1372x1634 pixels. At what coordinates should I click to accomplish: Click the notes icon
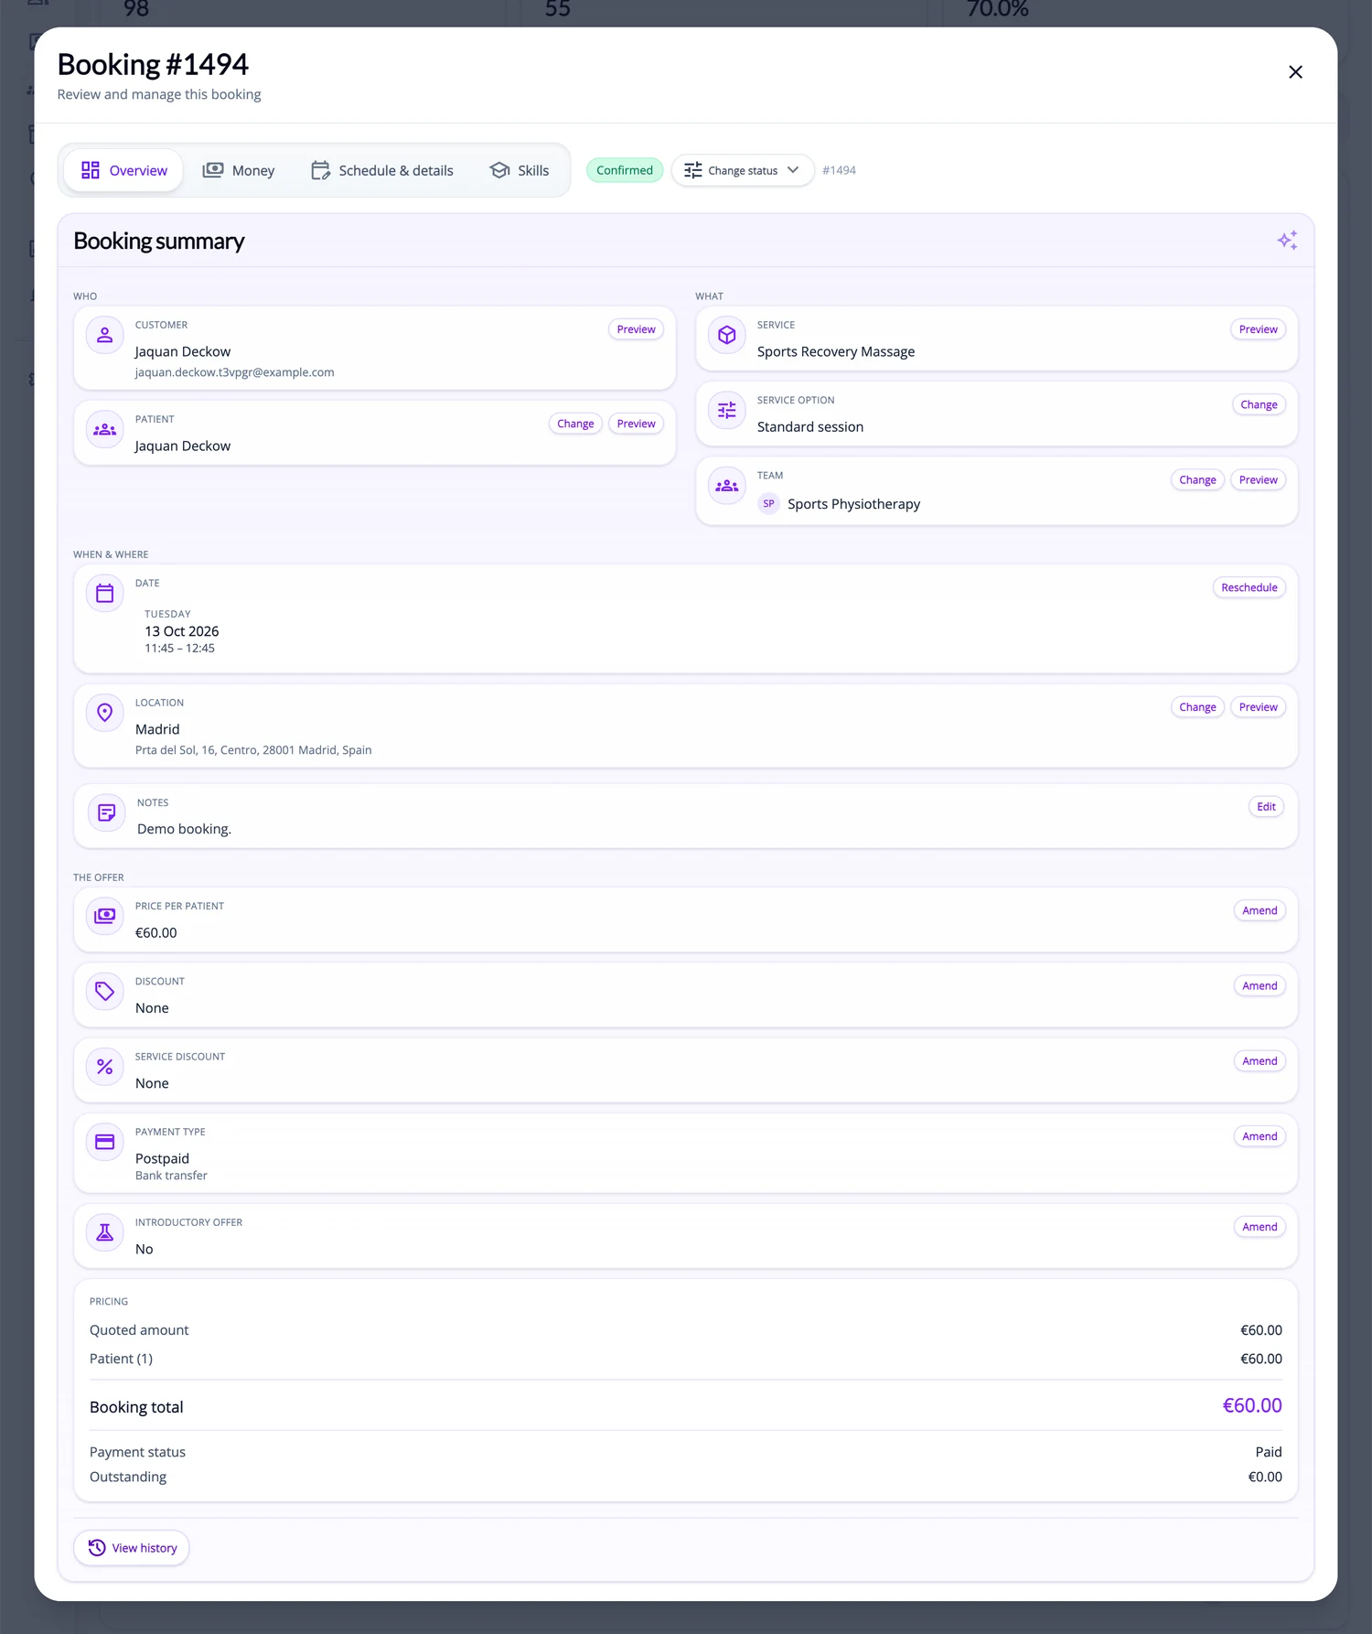[107, 812]
